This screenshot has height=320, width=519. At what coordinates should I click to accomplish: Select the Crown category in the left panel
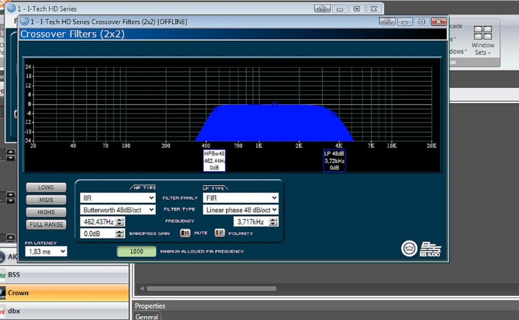click(65, 293)
